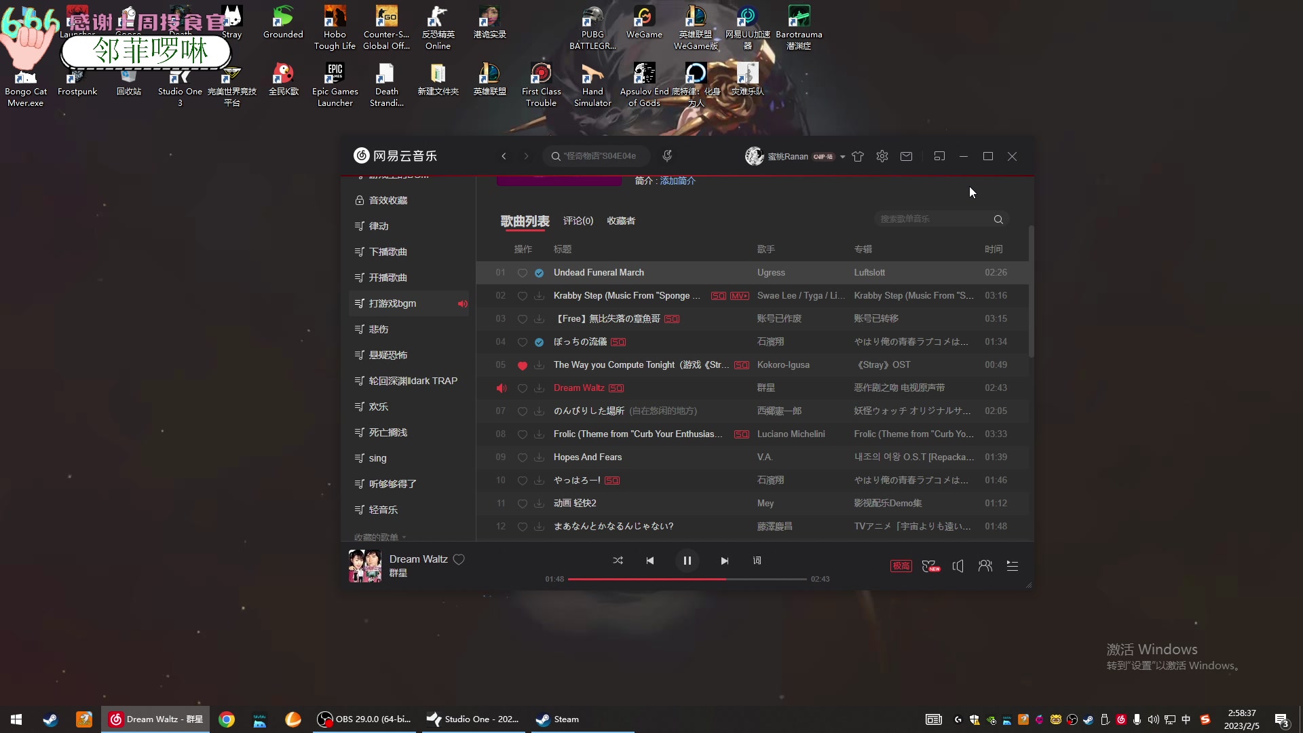Skip to previous track
This screenshot has height=733, width=1303.
[650, 561]
